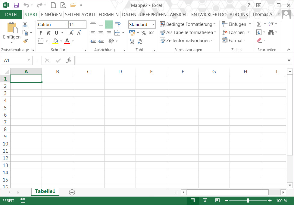Click the macro recording icon in status bar

pyautogui.click(x=23, y=200)
